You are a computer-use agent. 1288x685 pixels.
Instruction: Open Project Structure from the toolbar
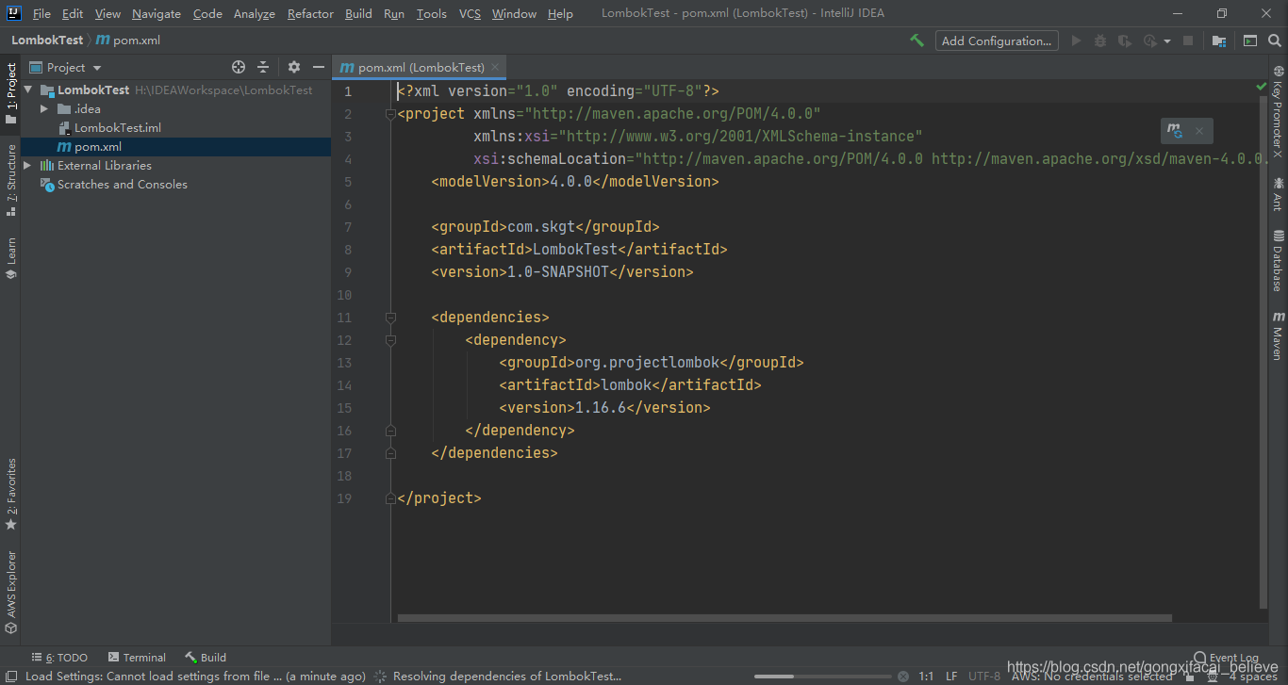pos(1219,41)
